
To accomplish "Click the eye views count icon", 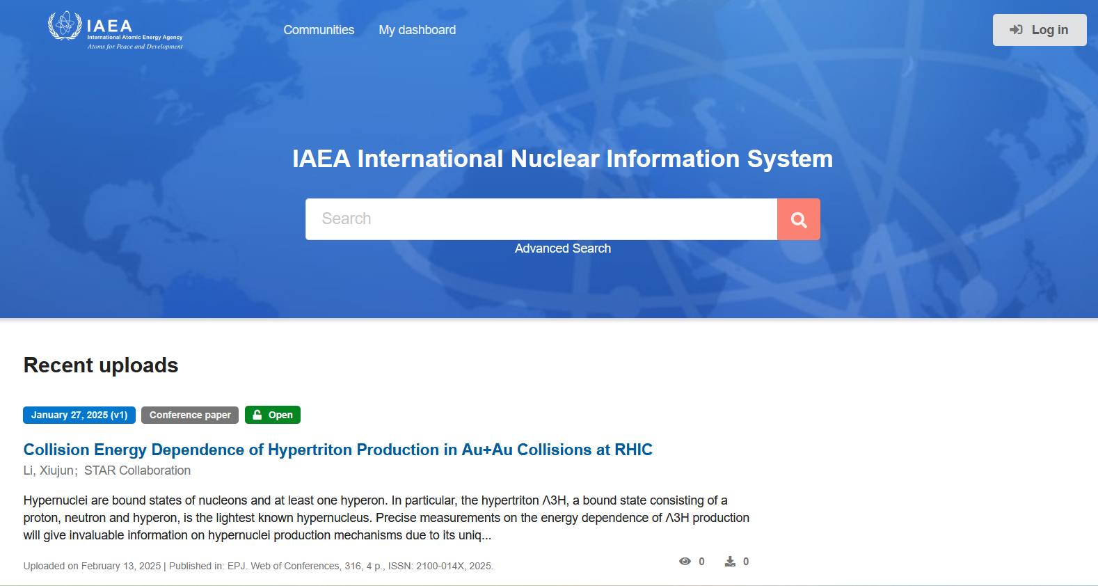I will point(685,562).
